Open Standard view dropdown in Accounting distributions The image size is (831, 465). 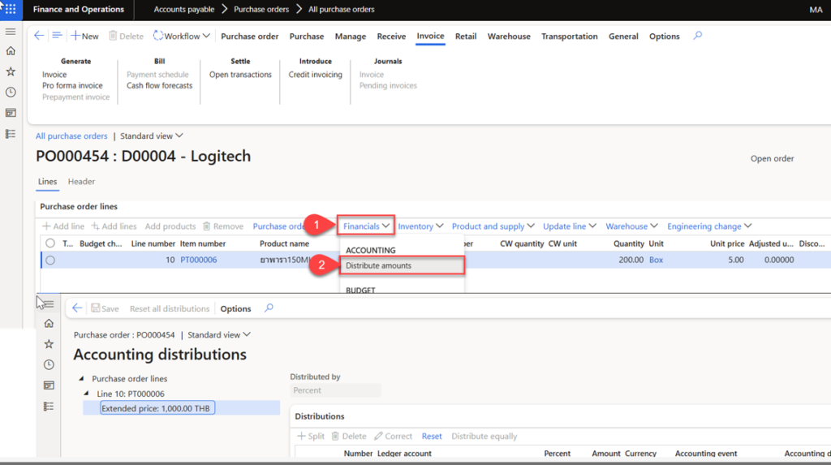coord(219,335)
